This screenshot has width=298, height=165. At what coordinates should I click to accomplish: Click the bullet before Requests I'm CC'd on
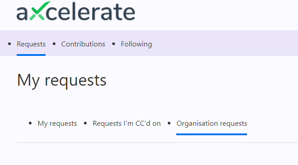pyautogui.click(x=85, y=124)
